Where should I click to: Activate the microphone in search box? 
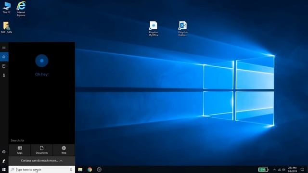[71, 170]
